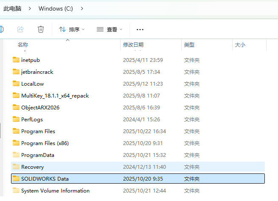Click date 2025/8/6 16:39 of ObjectARX2026
278x201 pixels.
click(x=141, y=107)
